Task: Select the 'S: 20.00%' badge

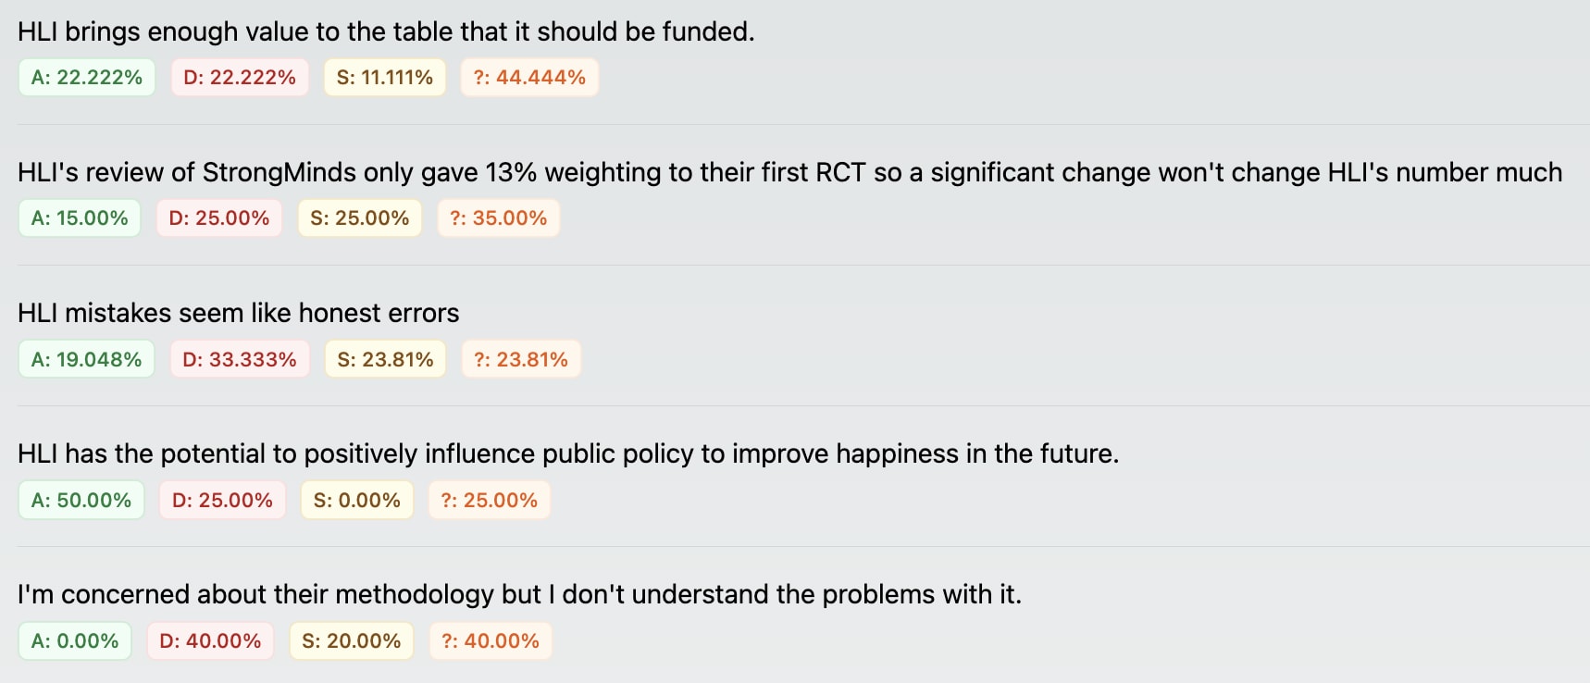Action: point(352,640)
